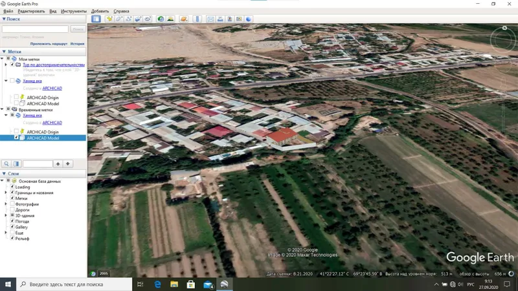Add a path using the toolbar
The image size is (518, 291).
128,19
